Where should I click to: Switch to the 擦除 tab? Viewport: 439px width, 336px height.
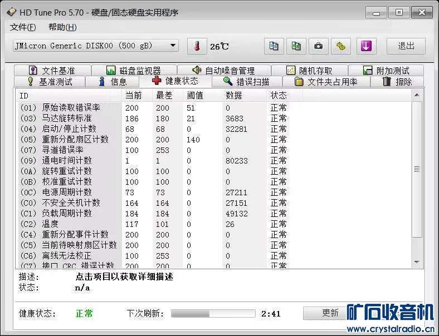coord(397,82)
